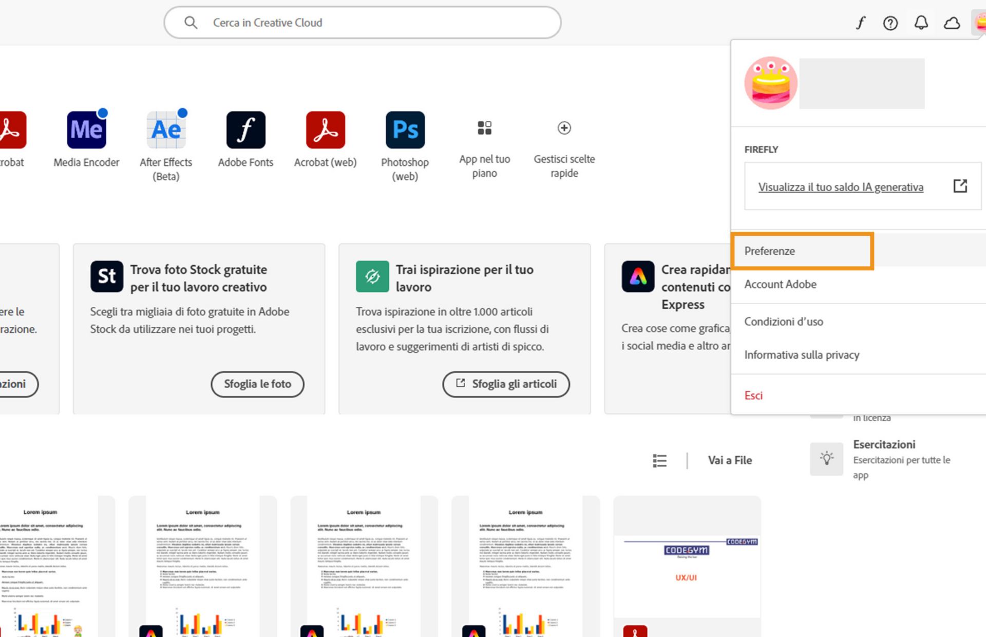Viewport: 986px width, 637px height.
Task: Select Preferenze in the account menu
Action: click(769, 251)
